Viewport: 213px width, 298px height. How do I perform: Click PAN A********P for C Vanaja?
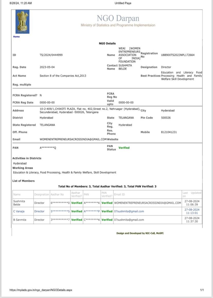[92, 211]
